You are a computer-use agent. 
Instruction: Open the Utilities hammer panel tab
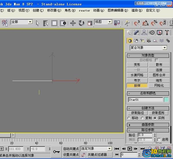pyautogui.click(x=167, y=32)
